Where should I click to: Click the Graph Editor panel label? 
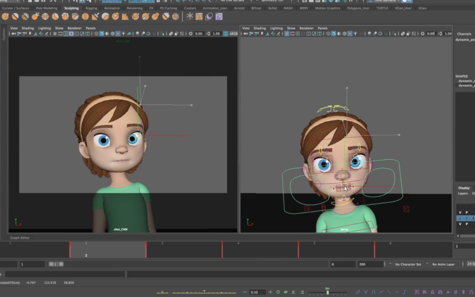pyautogui.click(x=20, y=237)
